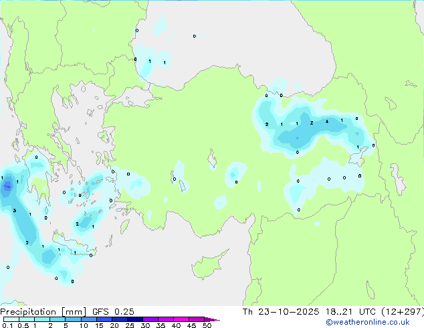Select the 40–45 mm magenta legend swatch
Screen dimensions: 424x328
tap(181, 319)
